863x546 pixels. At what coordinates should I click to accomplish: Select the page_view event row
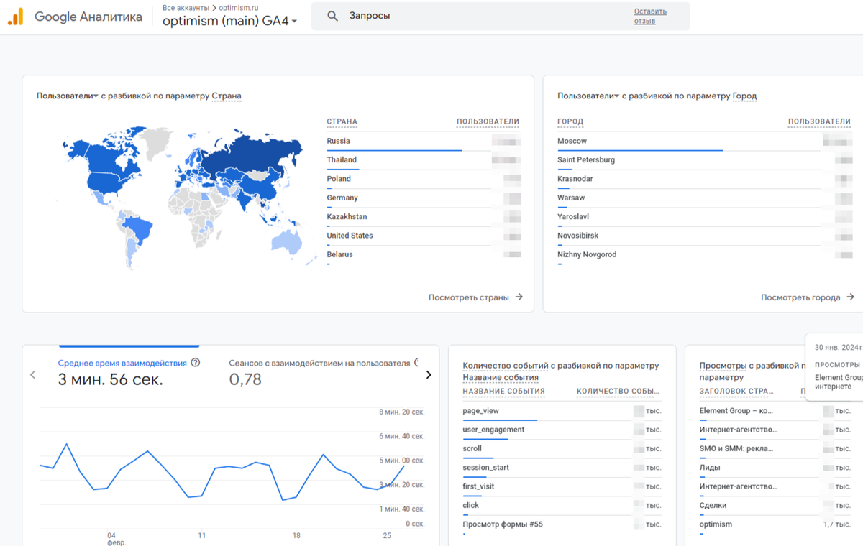[x=562, y=411]
